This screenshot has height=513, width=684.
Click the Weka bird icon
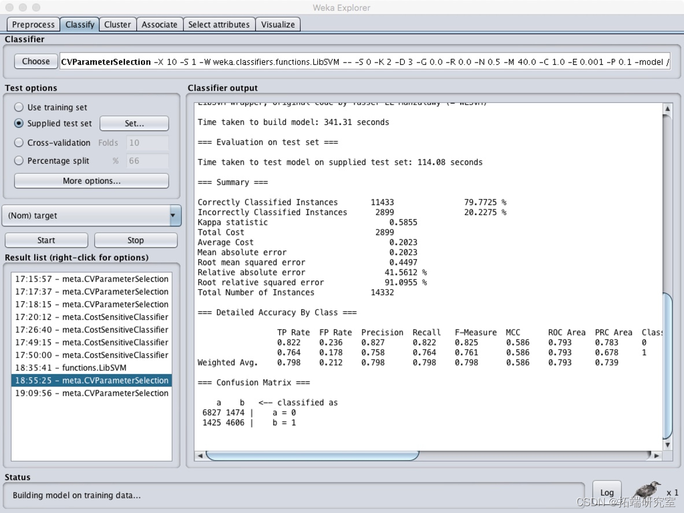[648, 489]
